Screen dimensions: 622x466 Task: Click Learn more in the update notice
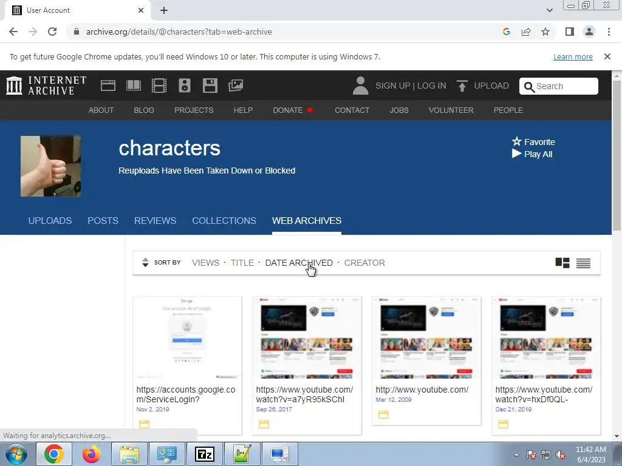(573, 56)
